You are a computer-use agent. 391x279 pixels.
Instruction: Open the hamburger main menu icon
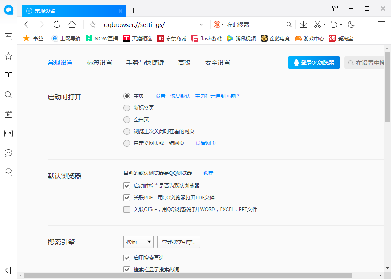point(382,24)
